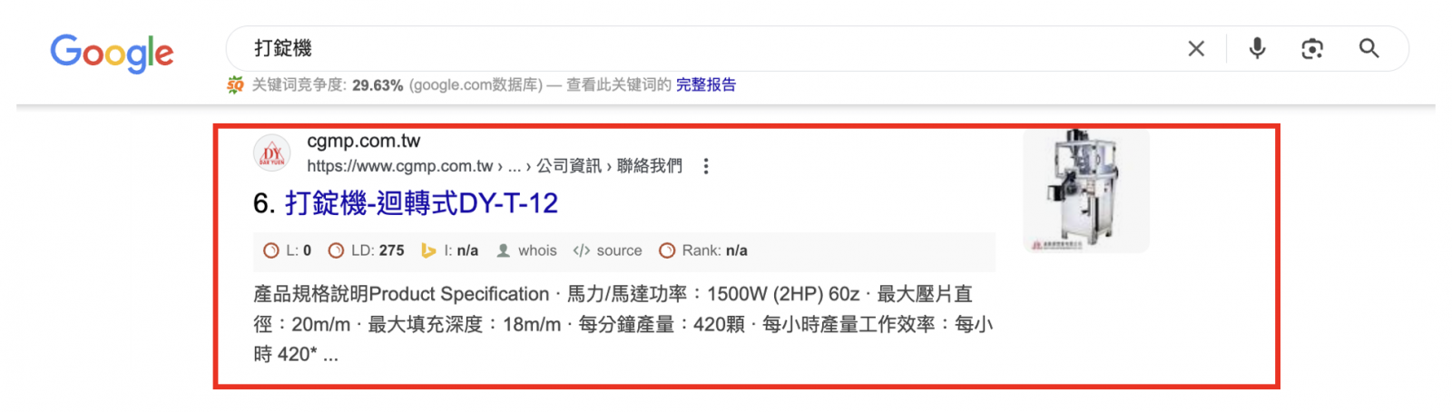Image resolution: width=1452 pixels, height=412 pixels.
Task: Click the DY favicon of the result
Action: coord(272,153)
